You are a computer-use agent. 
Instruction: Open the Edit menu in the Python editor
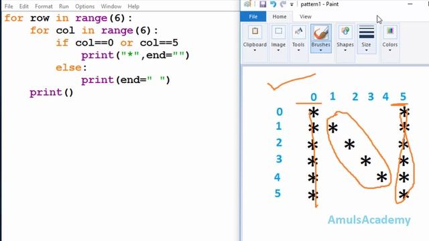click(24, 6)
